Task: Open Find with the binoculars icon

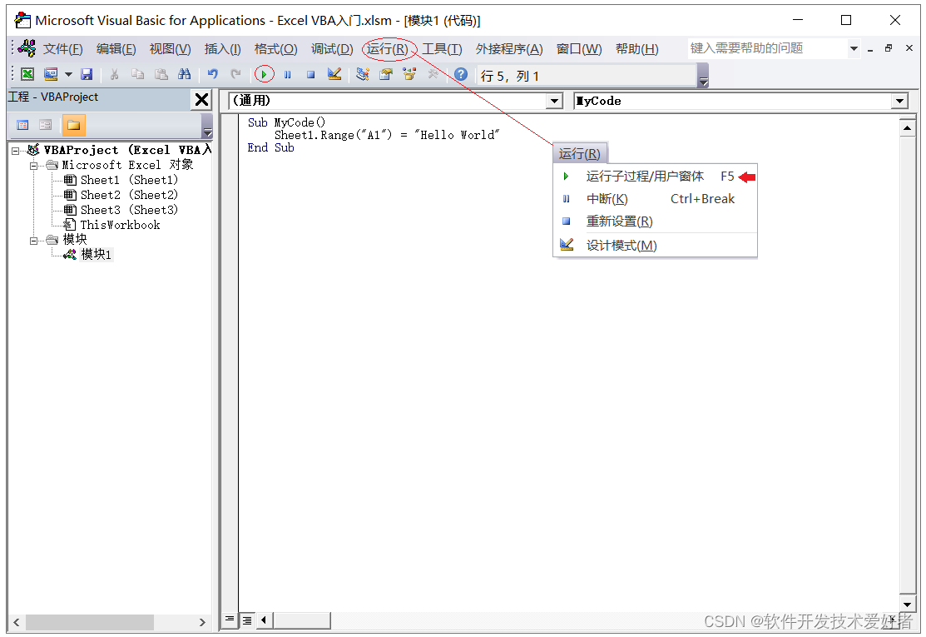Action: click(x=184, y=74)
